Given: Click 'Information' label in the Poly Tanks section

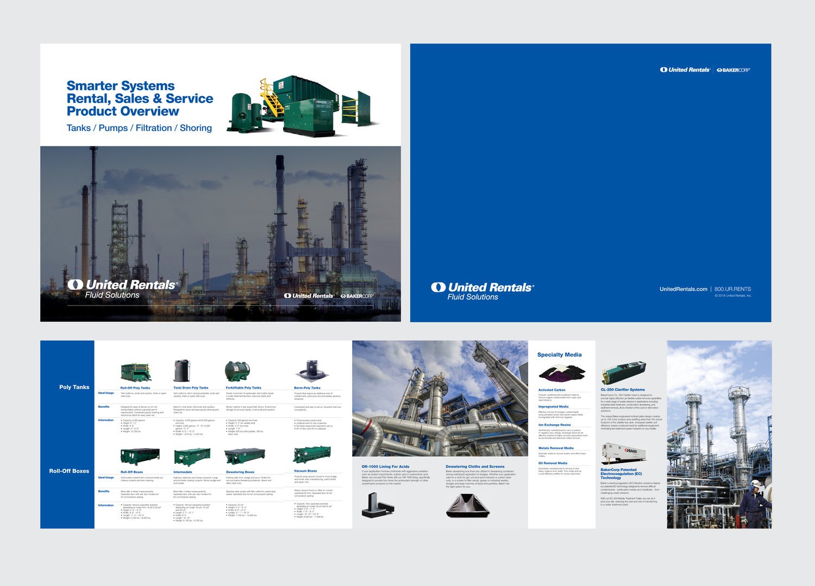Looking at the screenshot, I should coord(106,420).
